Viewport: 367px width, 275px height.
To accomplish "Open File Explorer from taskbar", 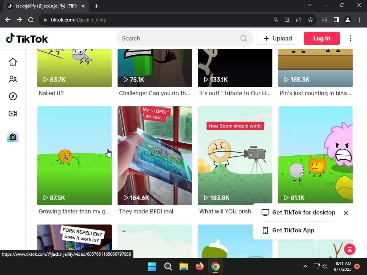I will coord(184,266).
